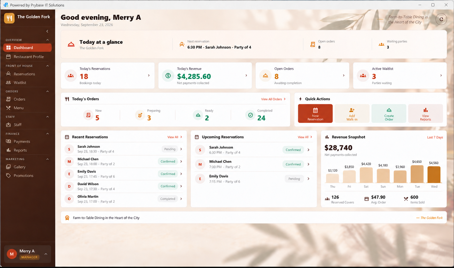Click the Completed orders checkmark icon

point(251,115)
